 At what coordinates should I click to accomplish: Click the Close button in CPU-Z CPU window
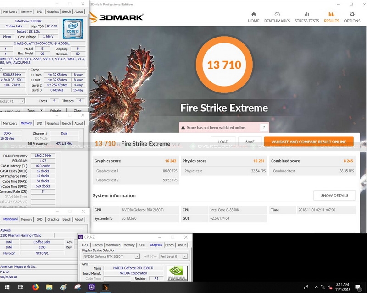pyautogui.click(x=78, y=110)
